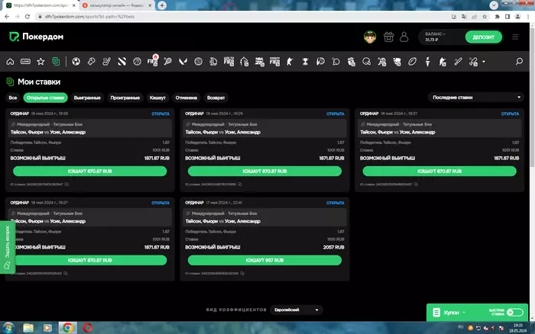This screenshot has width=535, height=334.
Task: Select the League of Legends icon
Action: point(213,62)
